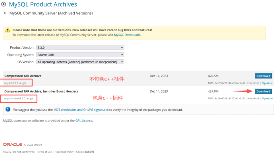Click the © 2026 Oracle copyright text
277x156 pixels.
click(x=33, y=144)
